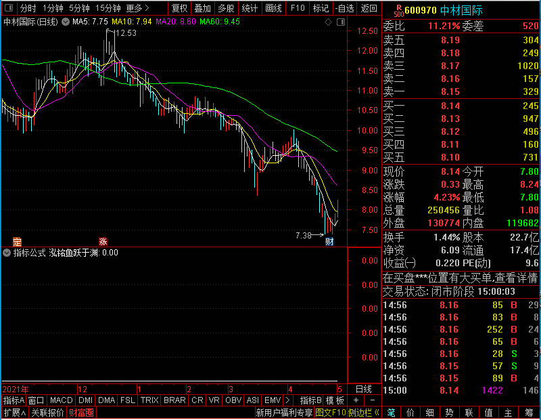
Task: Click the large buy order notice 查看详情
Action: [461, 278]
